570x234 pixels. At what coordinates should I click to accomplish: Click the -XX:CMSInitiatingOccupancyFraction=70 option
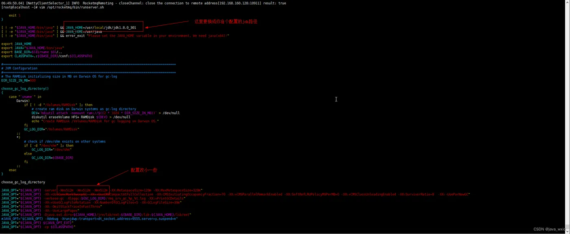(192, 194)
